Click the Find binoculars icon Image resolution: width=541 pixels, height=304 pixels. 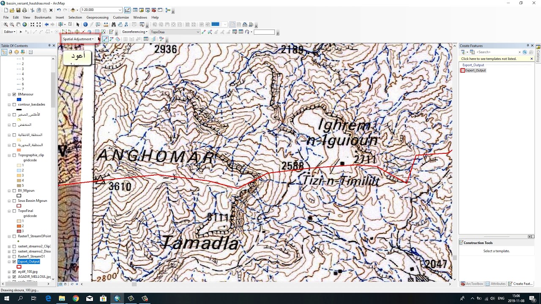click(x=114, y=24)
